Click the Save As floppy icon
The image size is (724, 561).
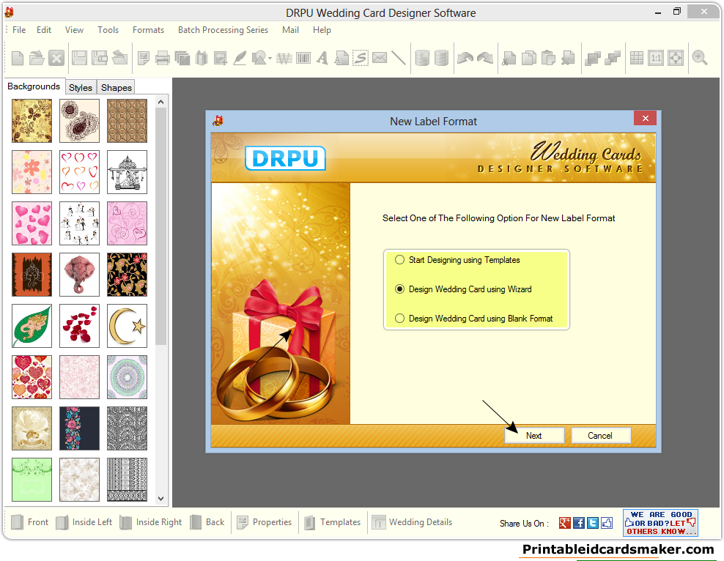(x=99, y=58)
